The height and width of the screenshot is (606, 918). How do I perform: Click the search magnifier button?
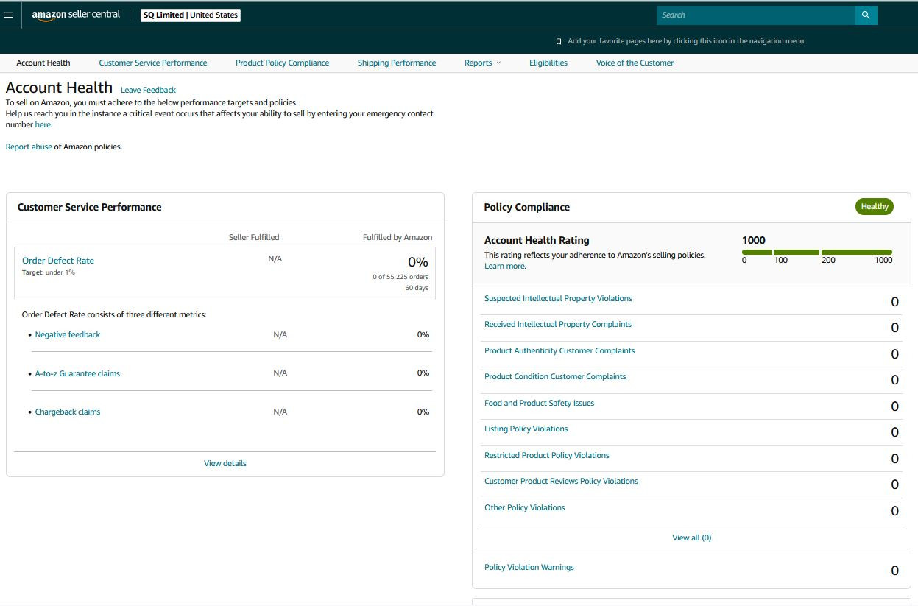click(x=866, y=15)
